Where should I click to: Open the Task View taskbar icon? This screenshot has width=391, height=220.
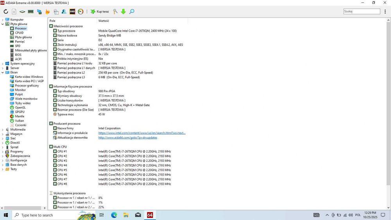102,215
